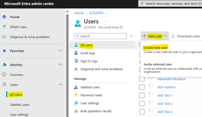Open What's new in sidebar
Image resolution: width=202 pixels, height=117 pixels.
click(x=18, y=27)
